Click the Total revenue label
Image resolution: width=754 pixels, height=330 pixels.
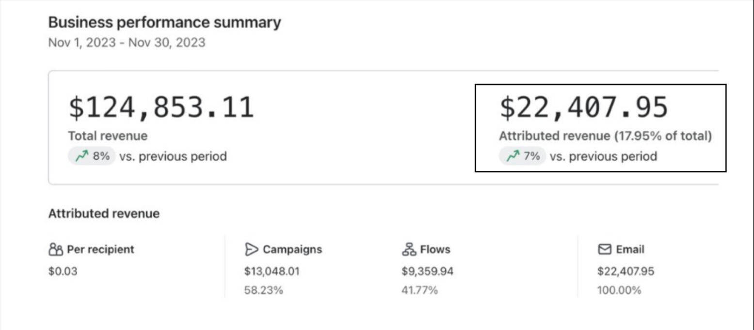[x=108, y=136]
